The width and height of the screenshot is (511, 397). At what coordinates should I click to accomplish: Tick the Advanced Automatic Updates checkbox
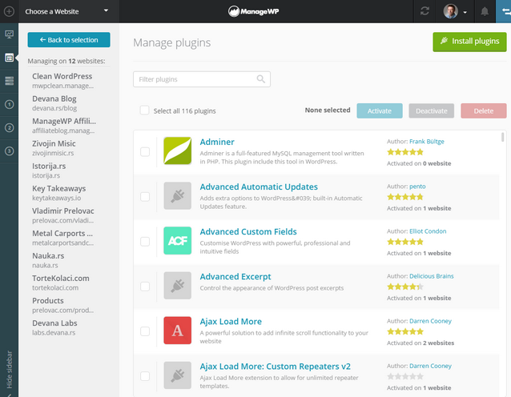coord(145,197)
